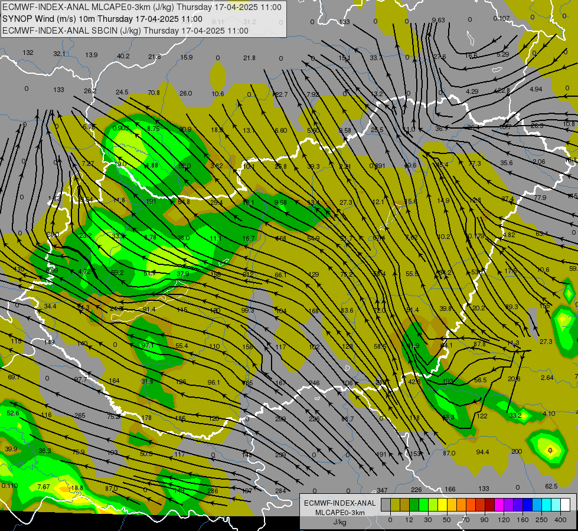The height and width of the screenshot is (531, 578).
Task: Click the SBCIN header line
Action: pos(125,31)
